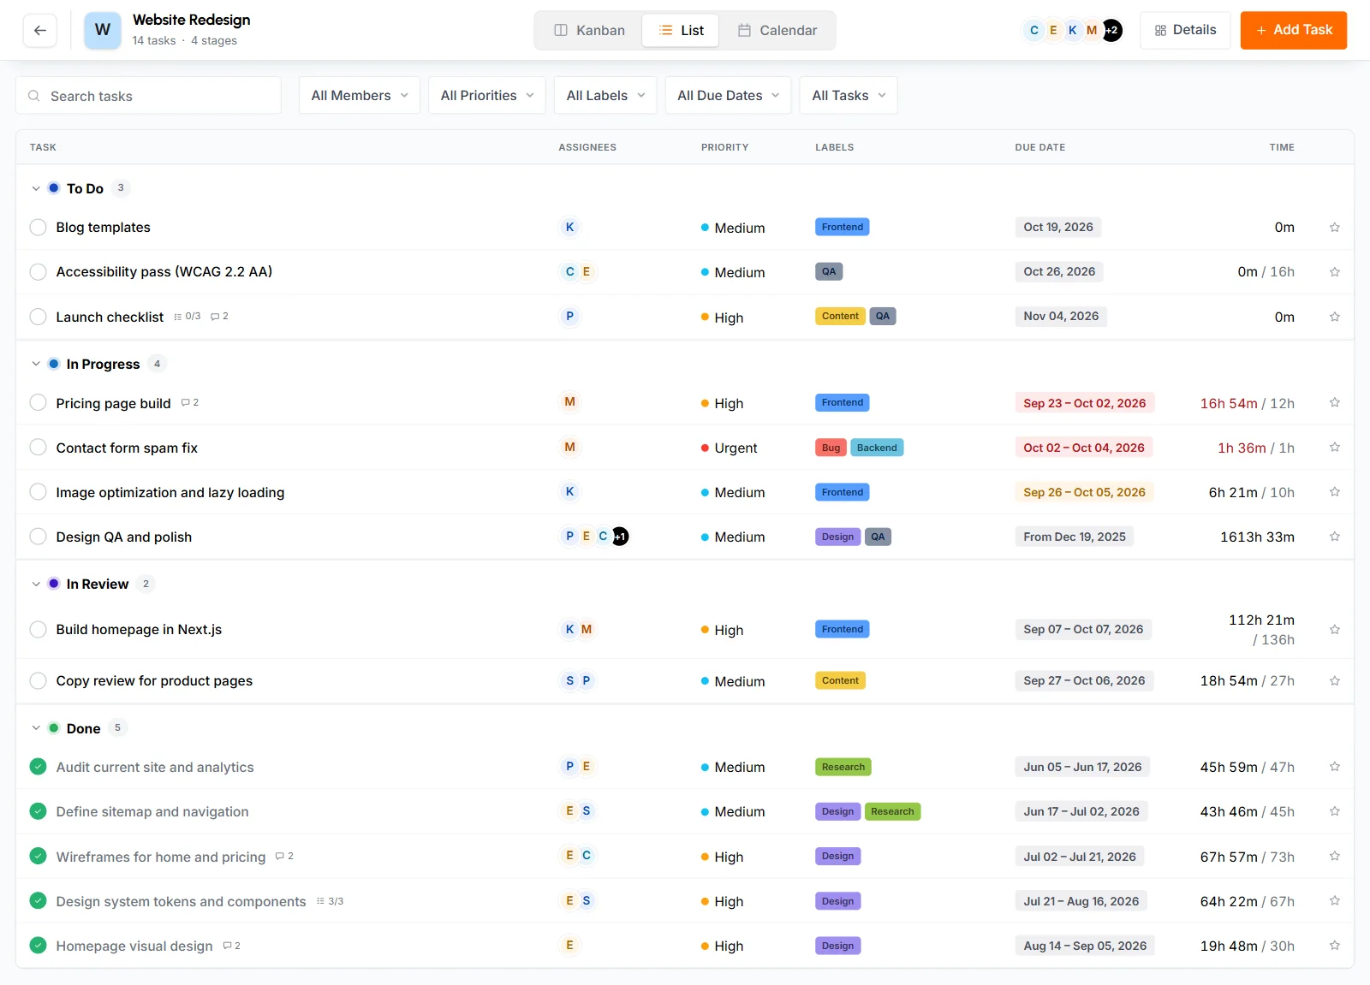Viewport: 1370px width, 985px height.
Task: Star the Build homepage in Next.js task
Action: pyautogui.click(x=1334, y=629)
